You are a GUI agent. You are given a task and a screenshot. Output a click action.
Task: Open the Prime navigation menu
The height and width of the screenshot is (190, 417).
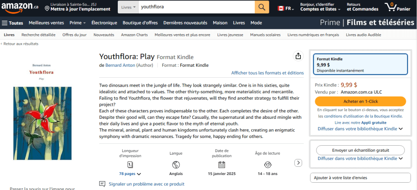(x=77, y=23)
